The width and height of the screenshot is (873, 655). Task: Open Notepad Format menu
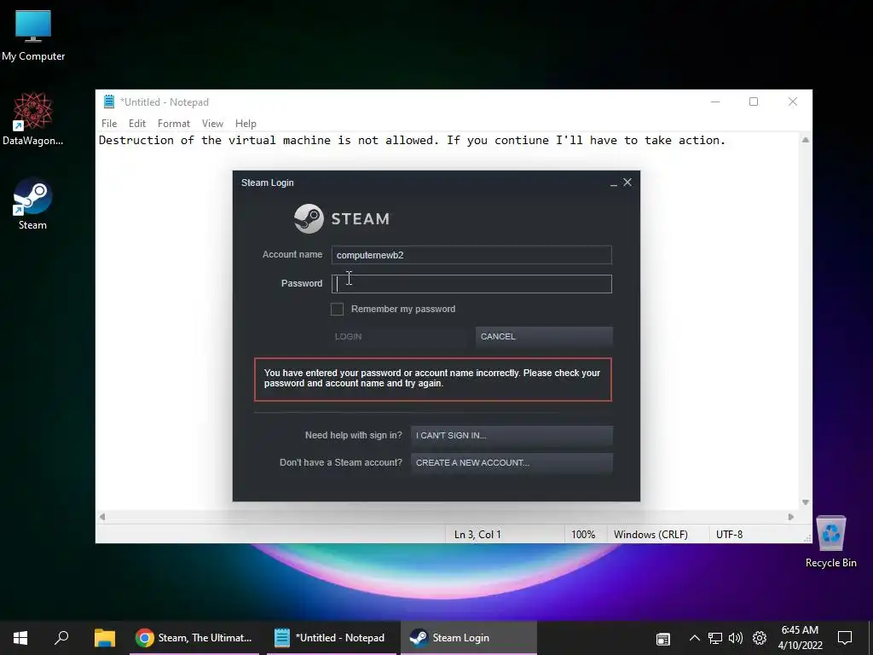(x=174, y=124)
